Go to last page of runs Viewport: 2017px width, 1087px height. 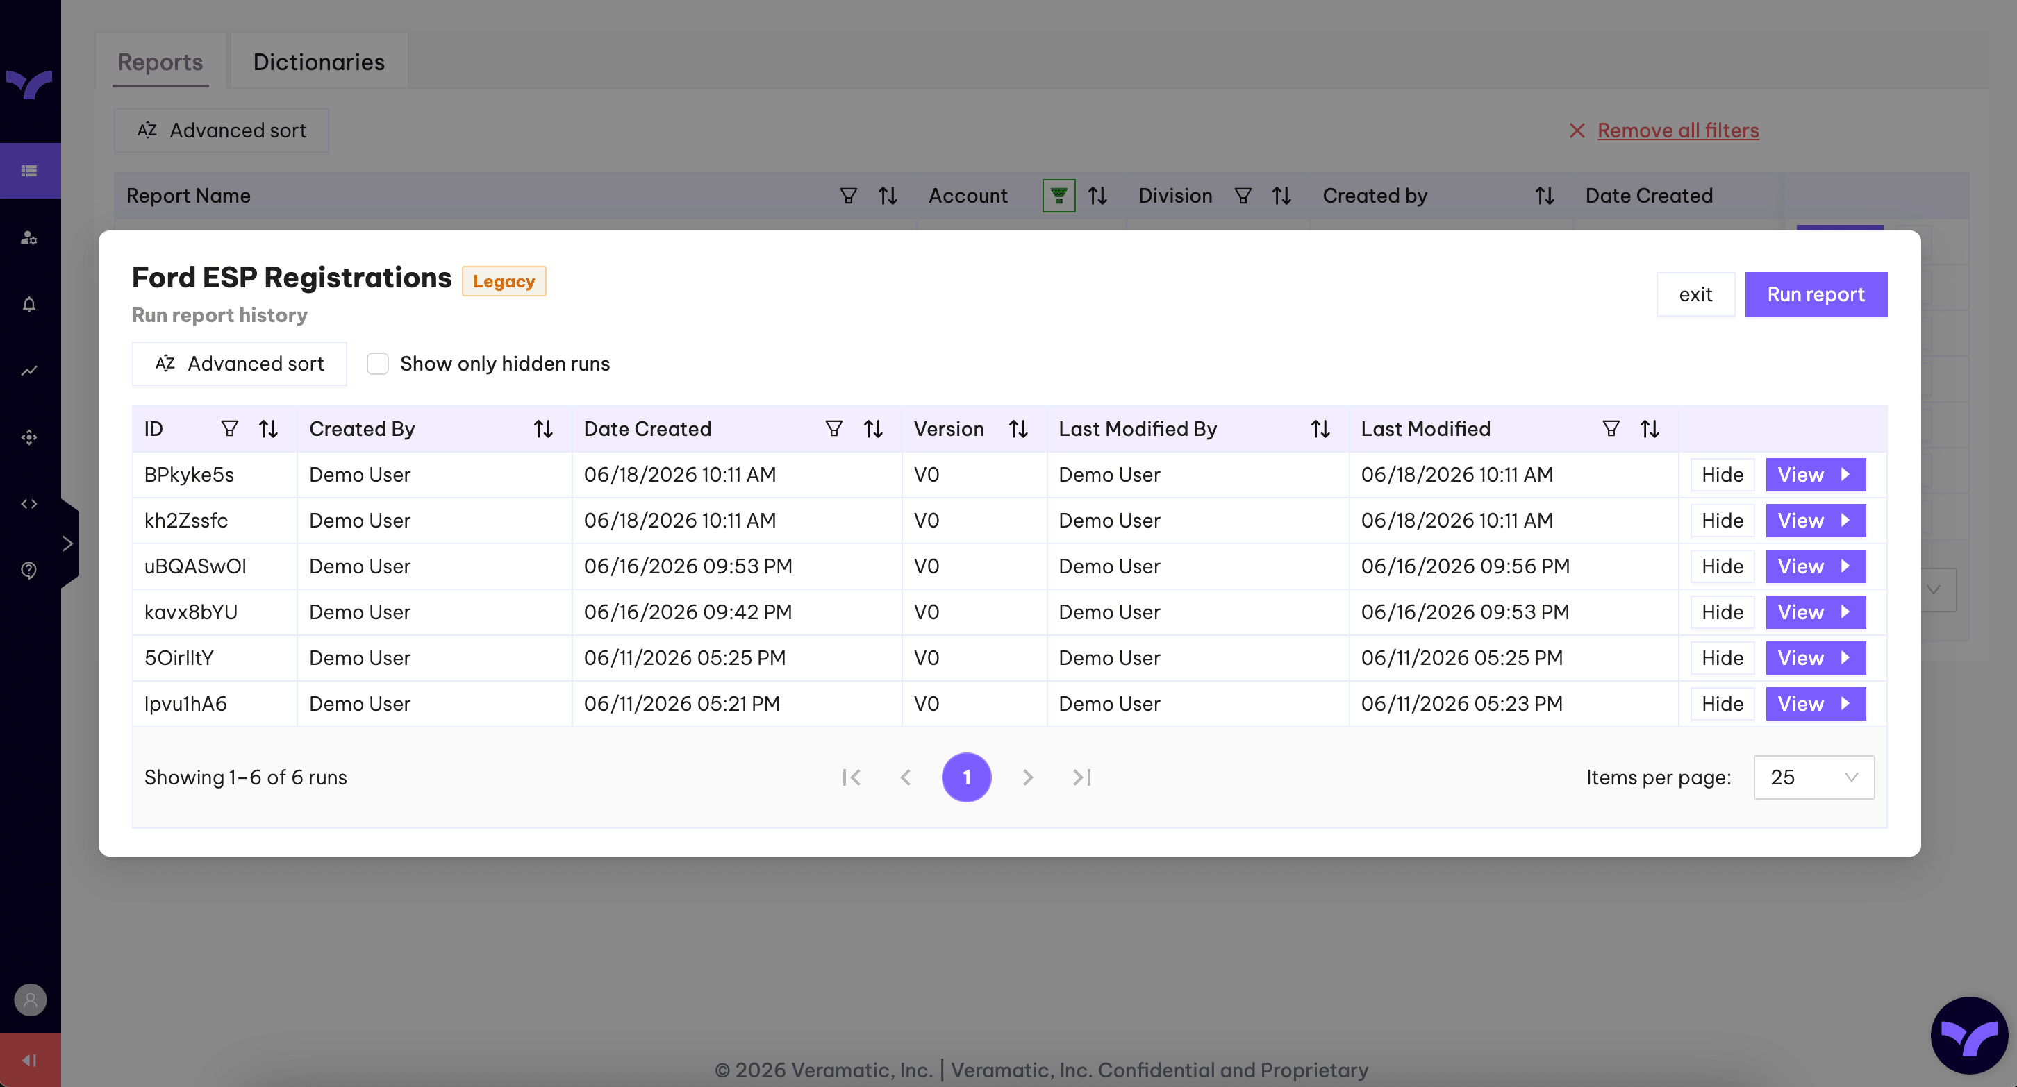1082,777
